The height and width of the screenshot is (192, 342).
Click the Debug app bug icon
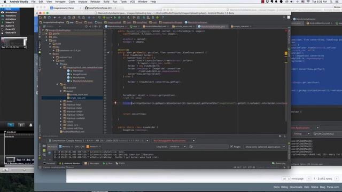pos(119,18)
